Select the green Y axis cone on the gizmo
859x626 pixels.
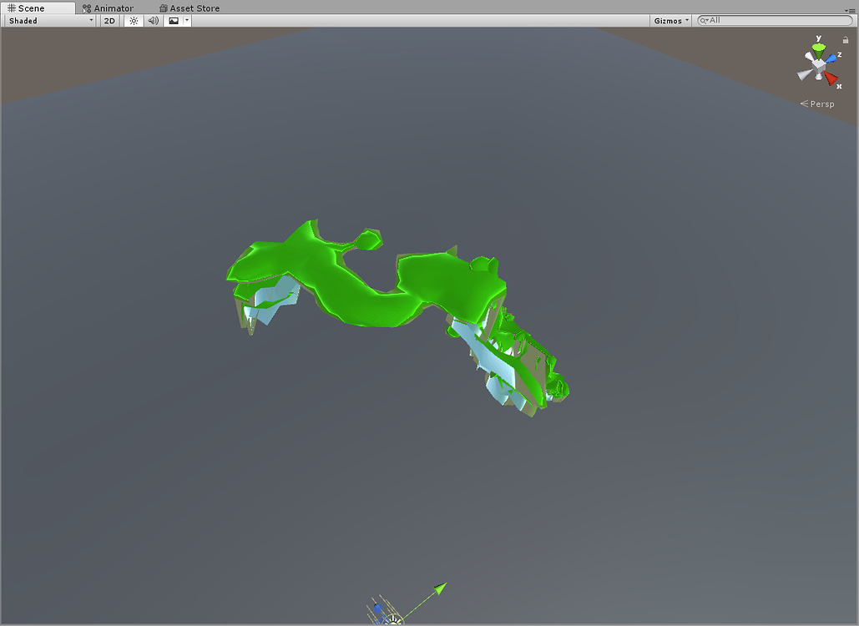pos(819,48)
